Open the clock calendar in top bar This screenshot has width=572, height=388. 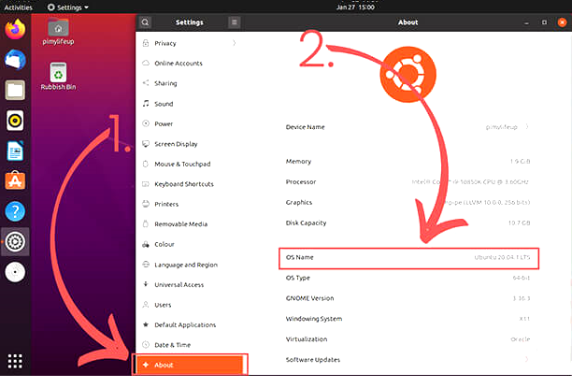pyautogui.click(x=355, y=7)
